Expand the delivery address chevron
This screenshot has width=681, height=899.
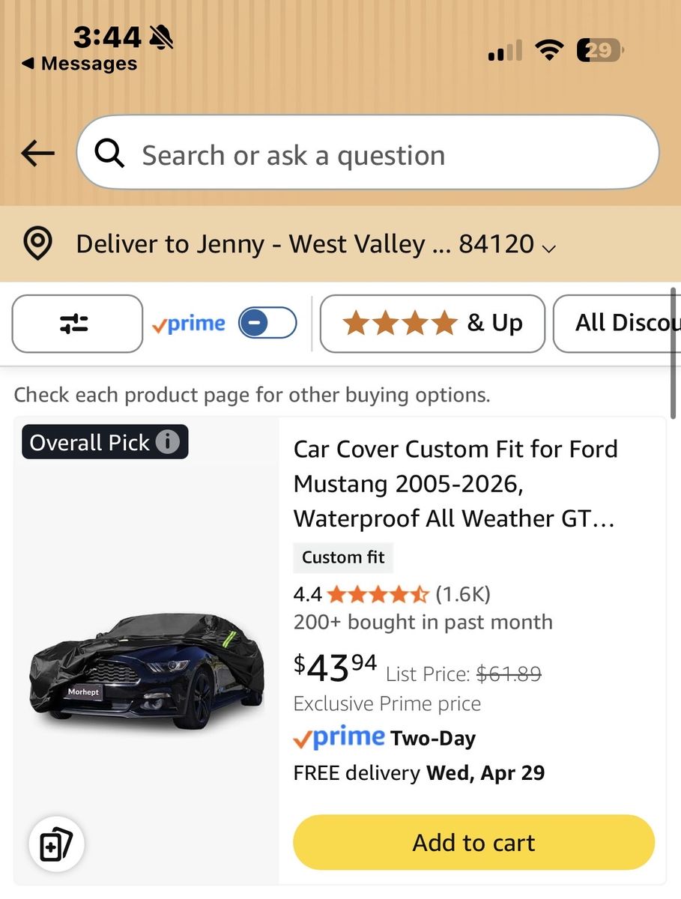(x=549, y=247)
